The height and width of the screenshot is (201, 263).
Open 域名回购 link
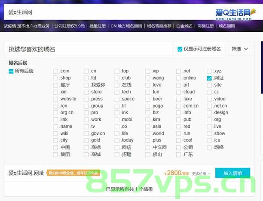tap(226, 26)
